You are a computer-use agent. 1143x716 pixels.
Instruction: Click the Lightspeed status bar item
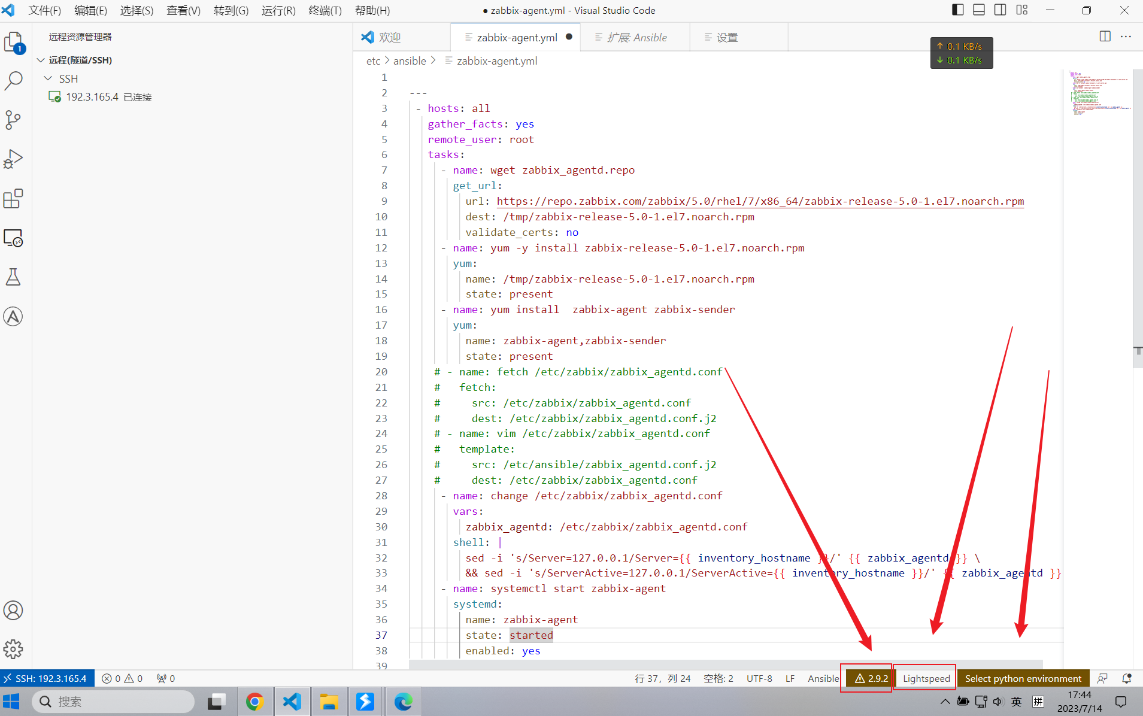926,678
